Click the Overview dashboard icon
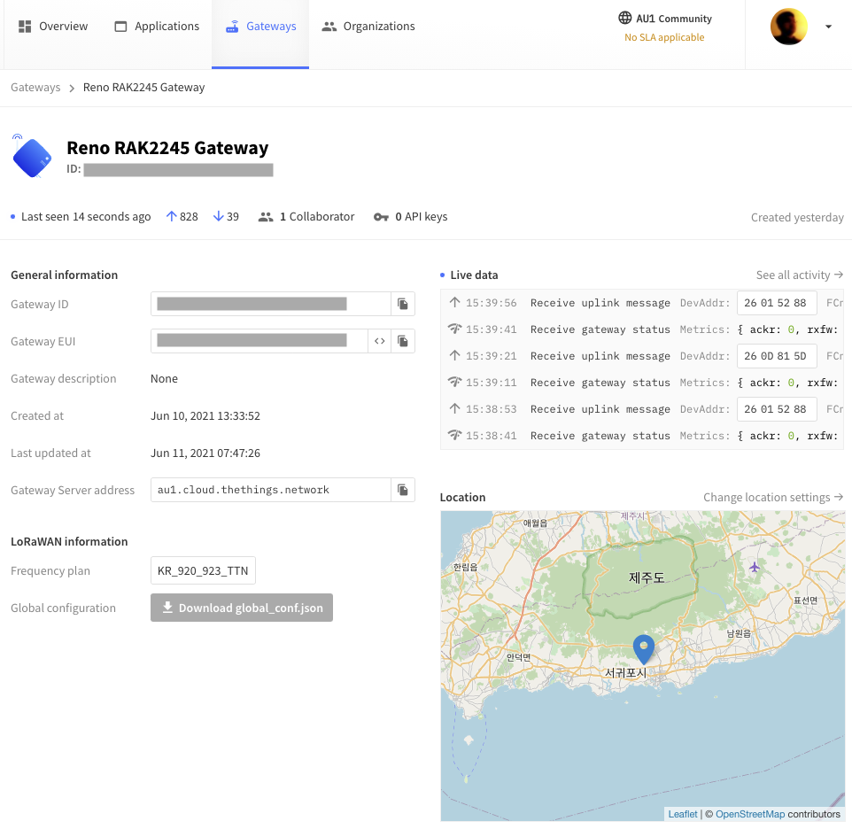The image size is (852, 829). point(25,26)
